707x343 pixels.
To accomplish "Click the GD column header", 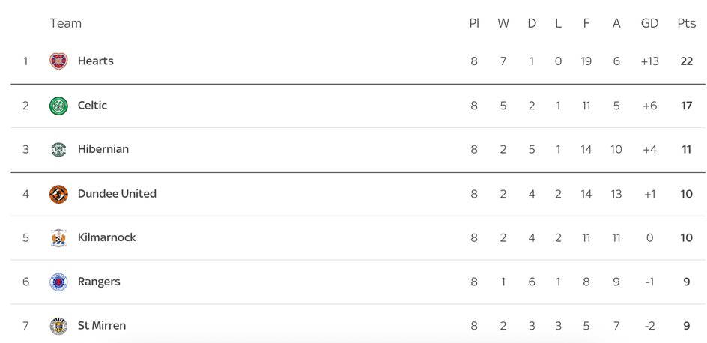I will [649, 24].
